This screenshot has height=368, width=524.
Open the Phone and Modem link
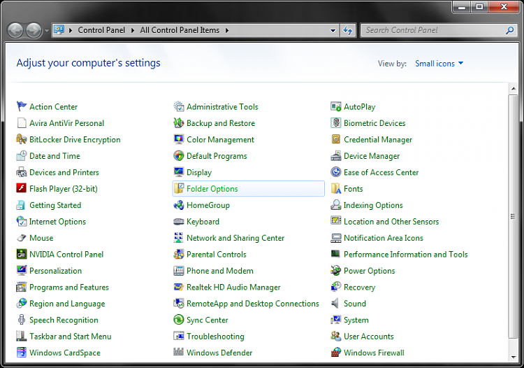(x=220, y=271)
